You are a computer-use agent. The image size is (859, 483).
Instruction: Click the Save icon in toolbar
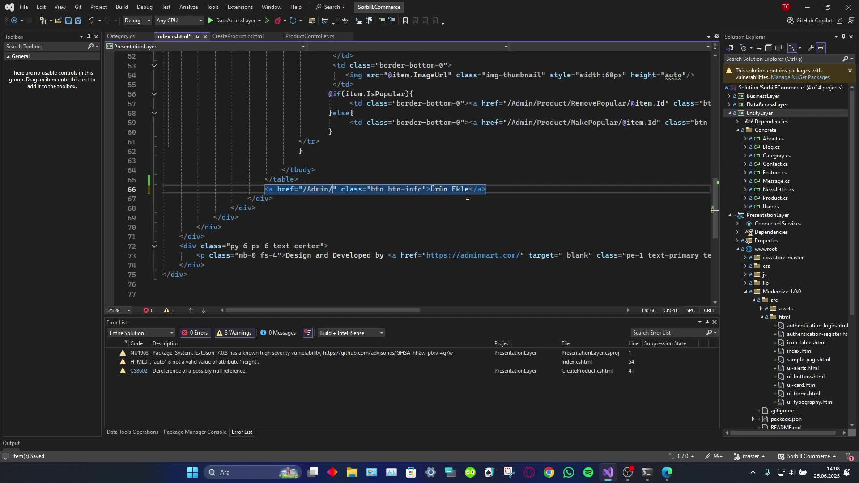[x=68, y=21]
